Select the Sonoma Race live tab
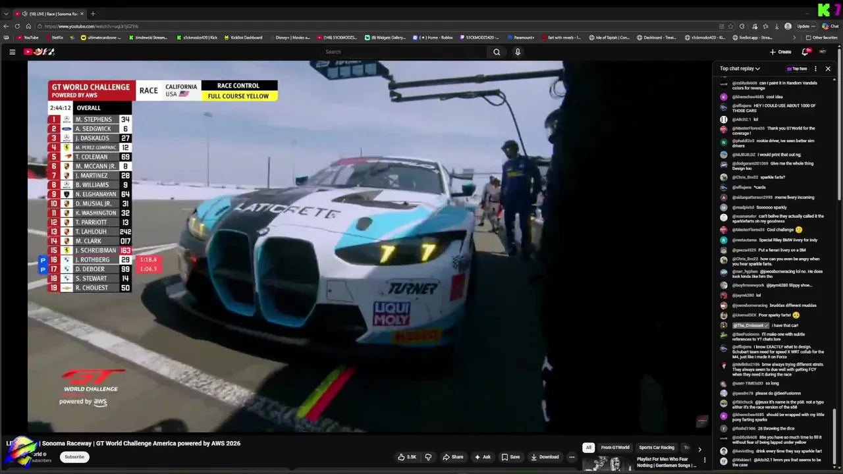Screen dimensions: 843x474 (49, 14)
